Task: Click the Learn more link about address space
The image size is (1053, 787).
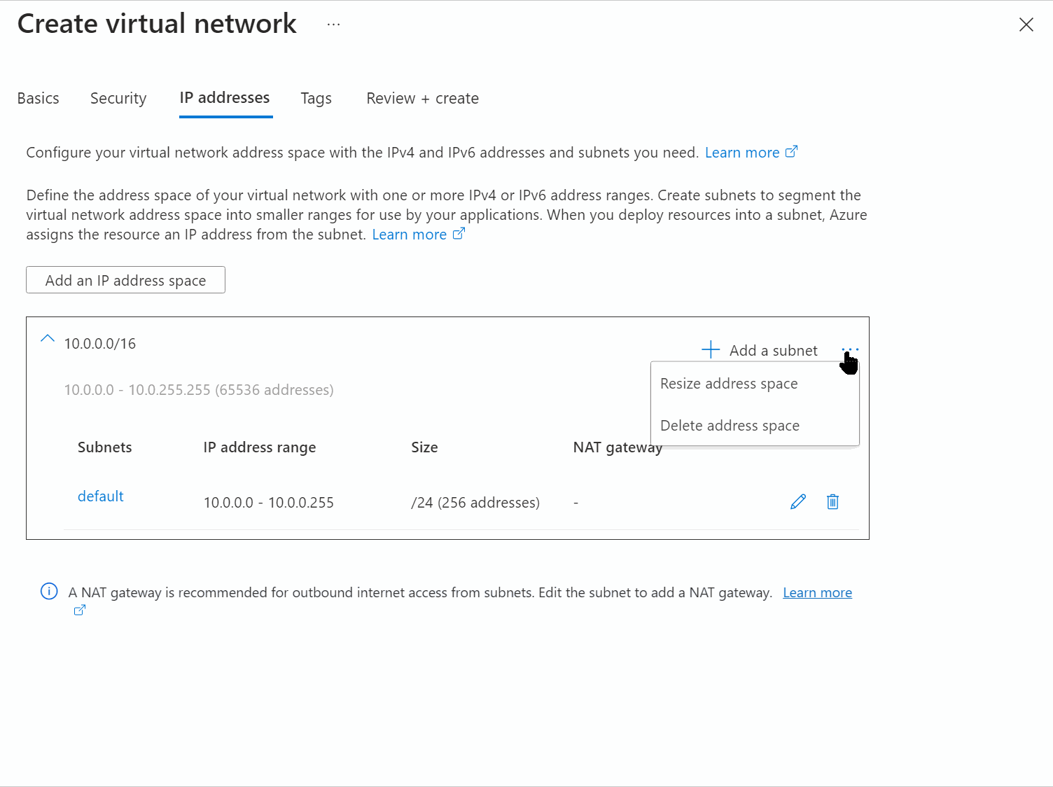Action: 410,234
